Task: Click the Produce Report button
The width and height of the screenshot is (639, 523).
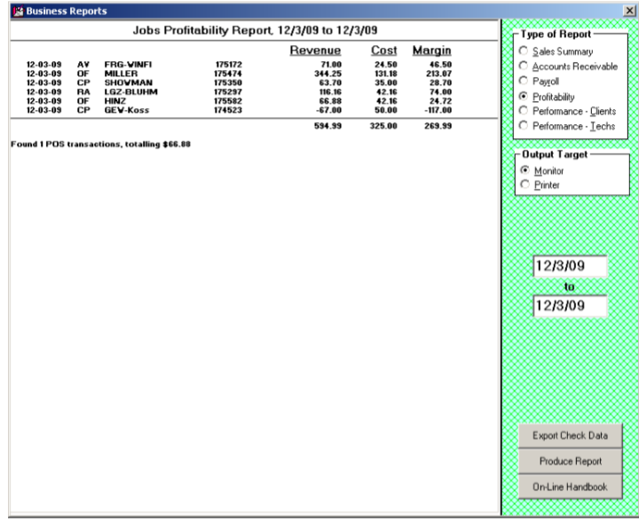Action: pyautogui.click(x=570, y=461)
